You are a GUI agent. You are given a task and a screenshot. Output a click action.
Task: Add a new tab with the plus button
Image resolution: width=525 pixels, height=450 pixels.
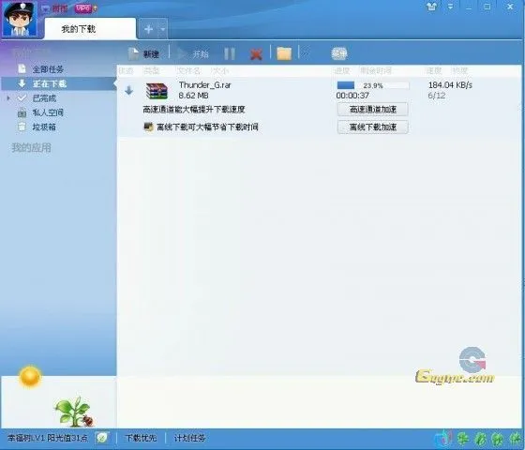point(148,29)
